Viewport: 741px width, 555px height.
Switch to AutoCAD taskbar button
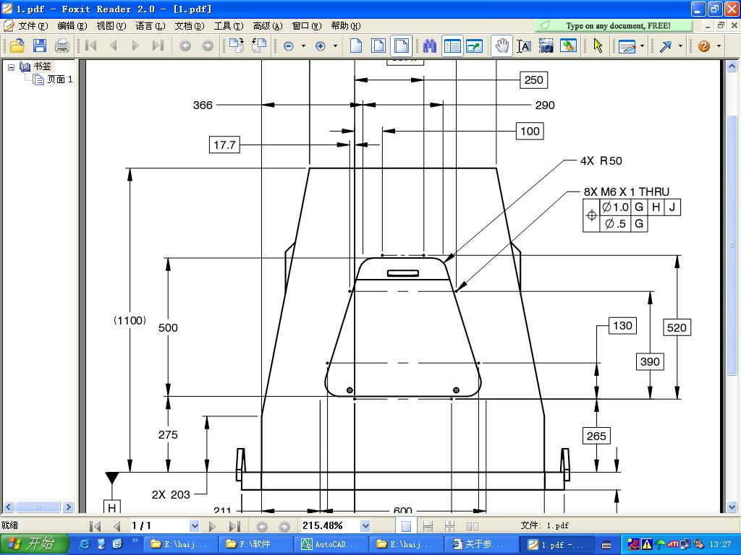coord(331,544)
